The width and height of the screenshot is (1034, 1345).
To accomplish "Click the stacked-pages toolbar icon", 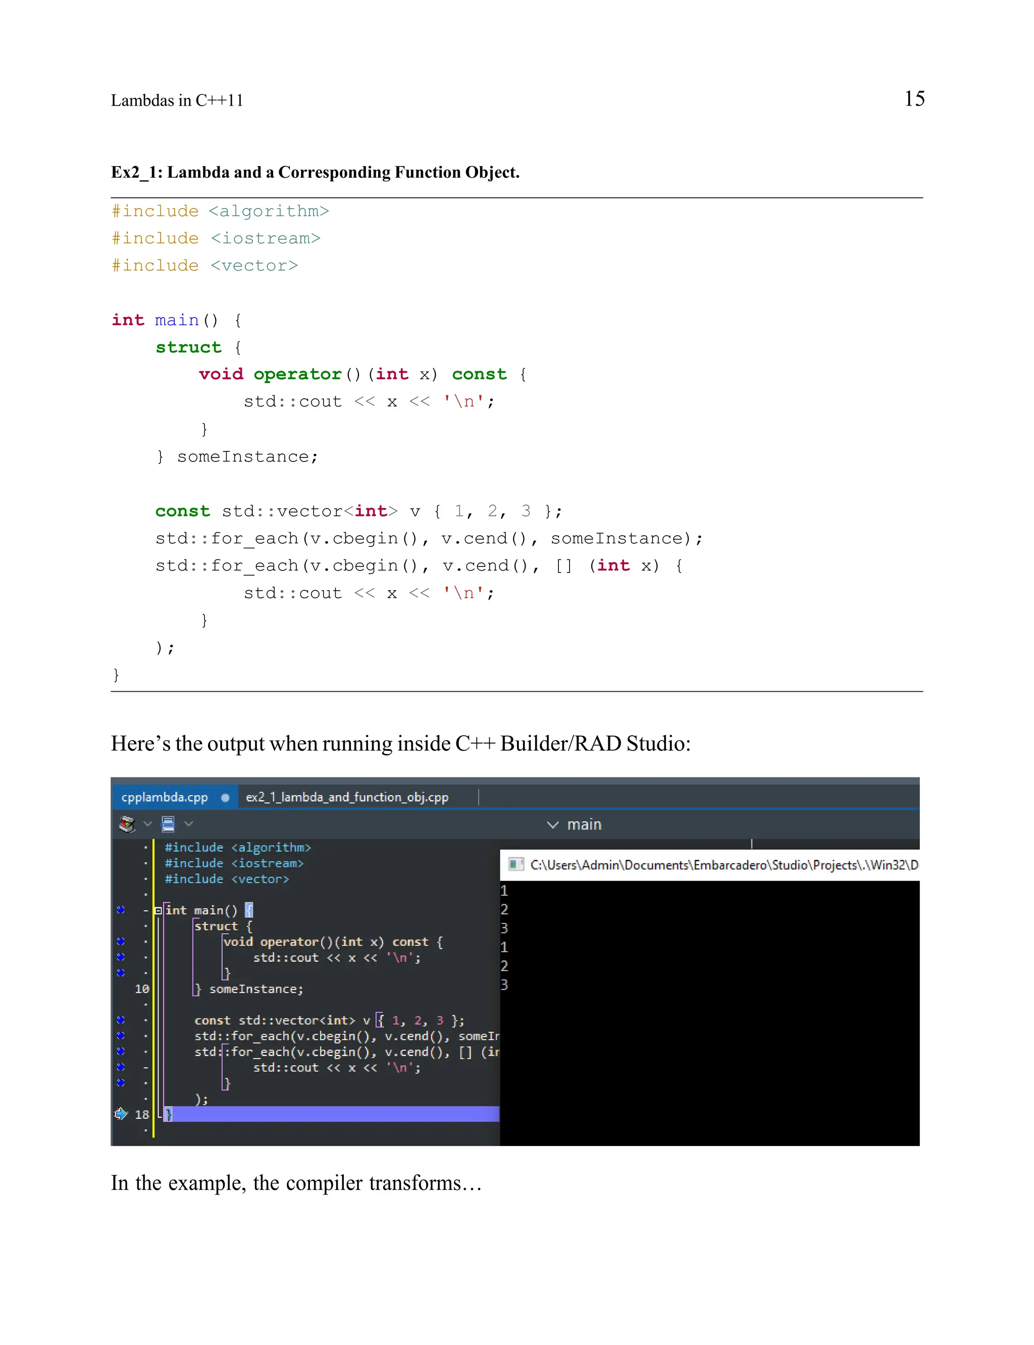I will [x=168, y=823].
